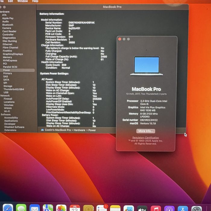Open System Settings from the dock
This screenshot has height=211, width=211.
click(197, 209)
